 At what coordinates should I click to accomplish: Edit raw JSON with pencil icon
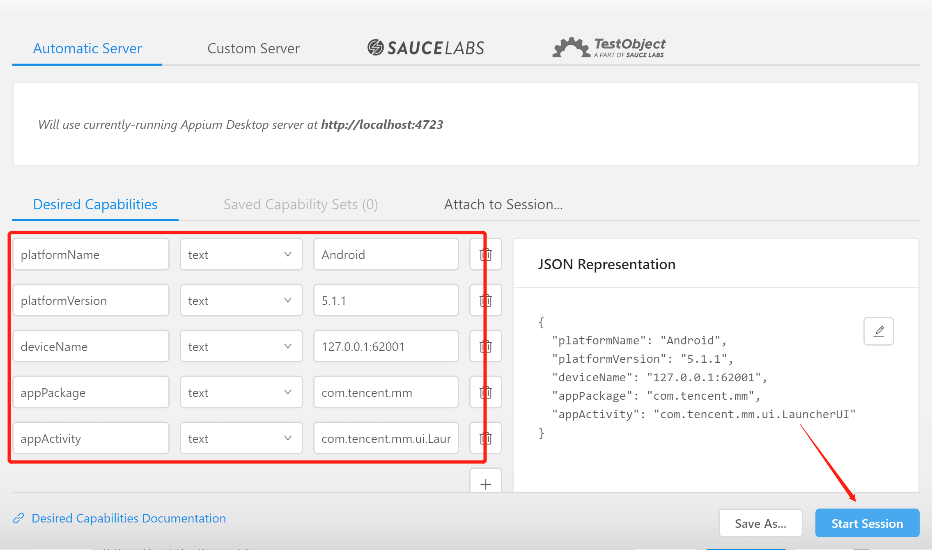point(879,331)
